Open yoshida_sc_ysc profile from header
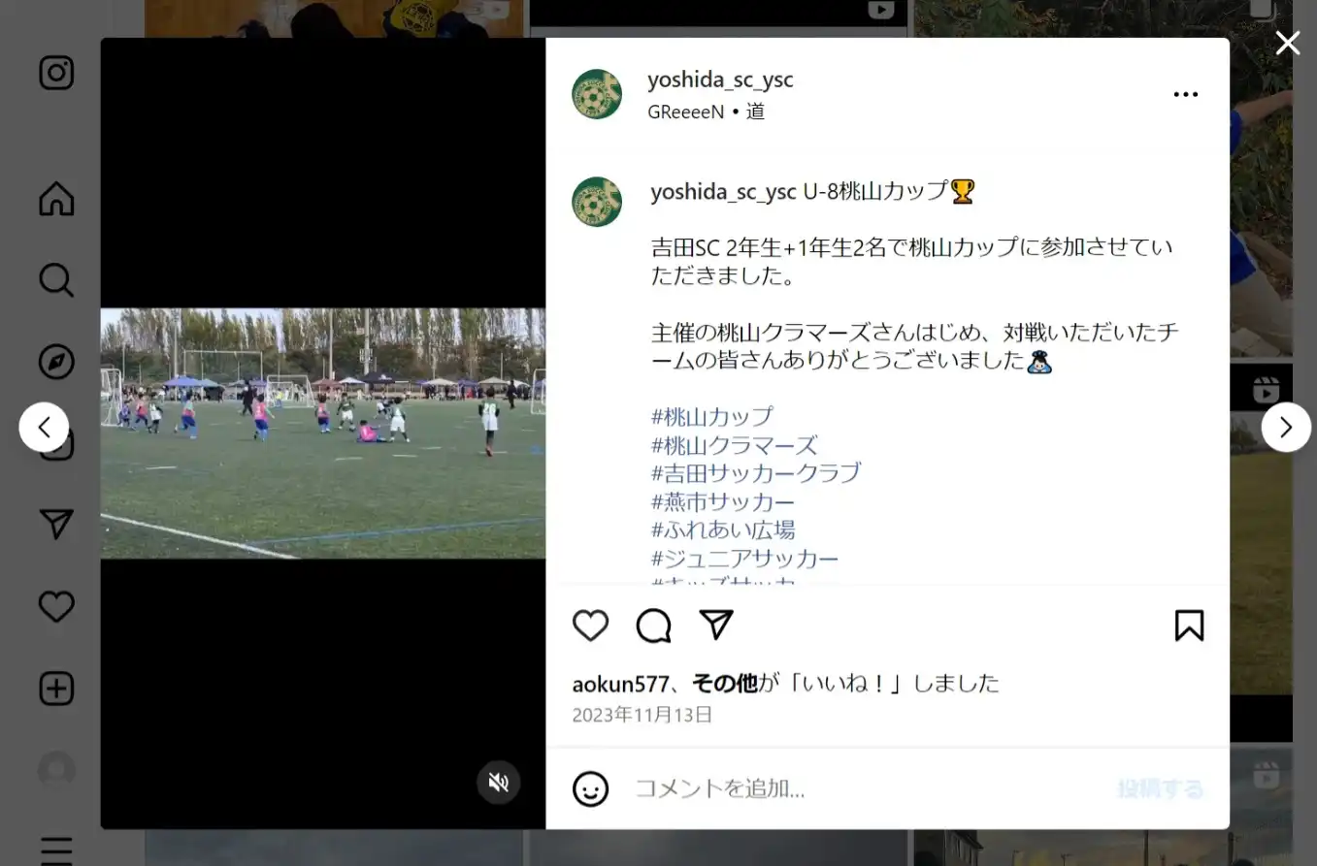 [x=720, y=80]
